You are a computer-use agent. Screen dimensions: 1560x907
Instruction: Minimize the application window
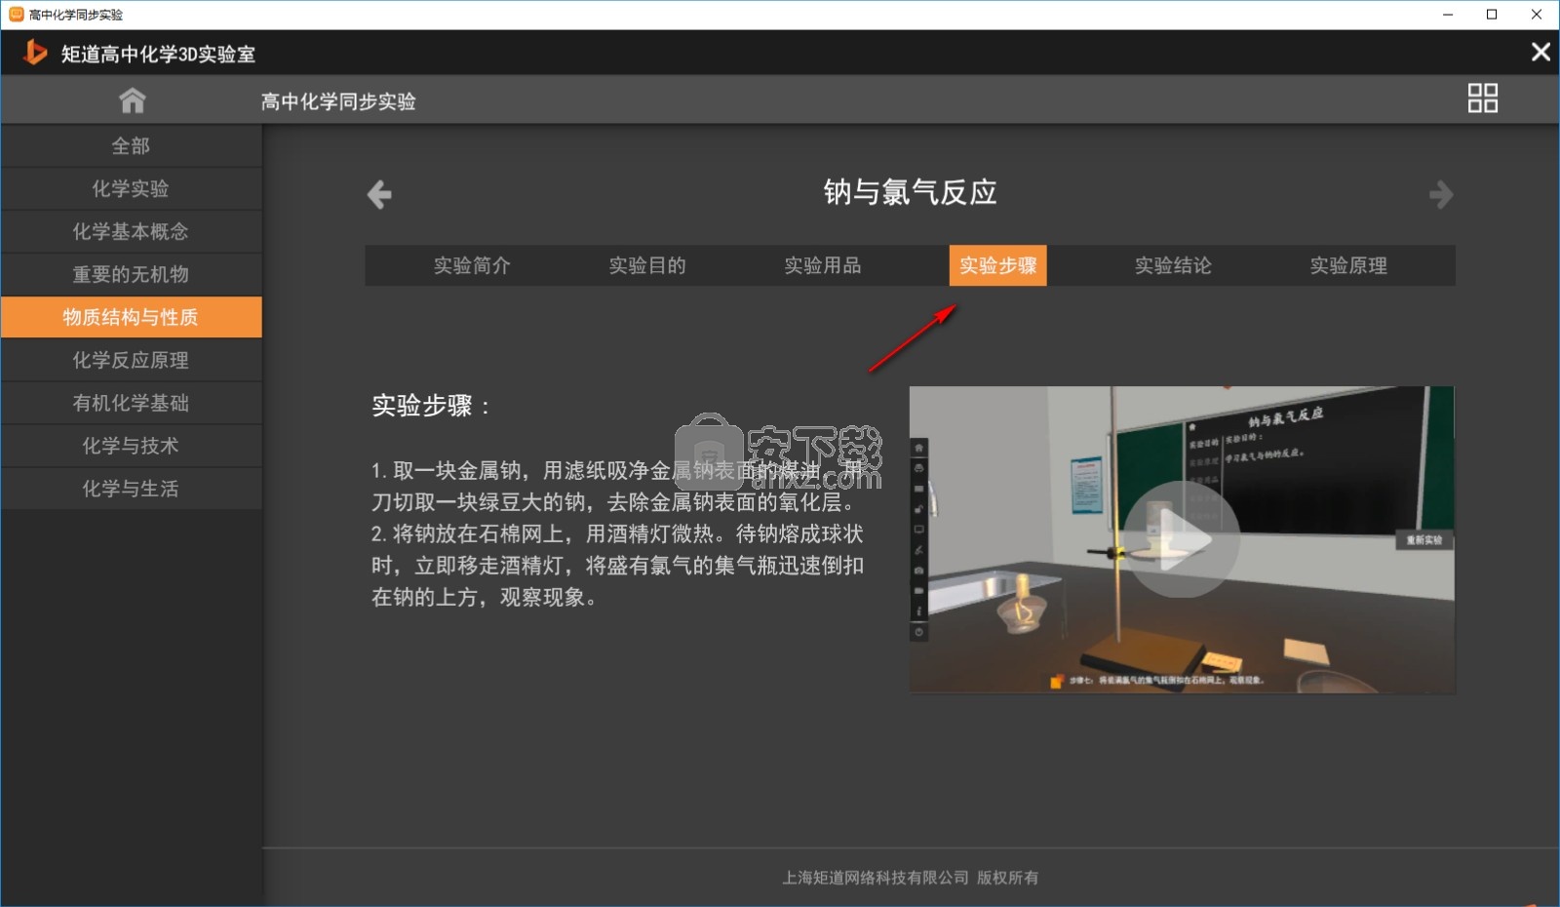1448,15
